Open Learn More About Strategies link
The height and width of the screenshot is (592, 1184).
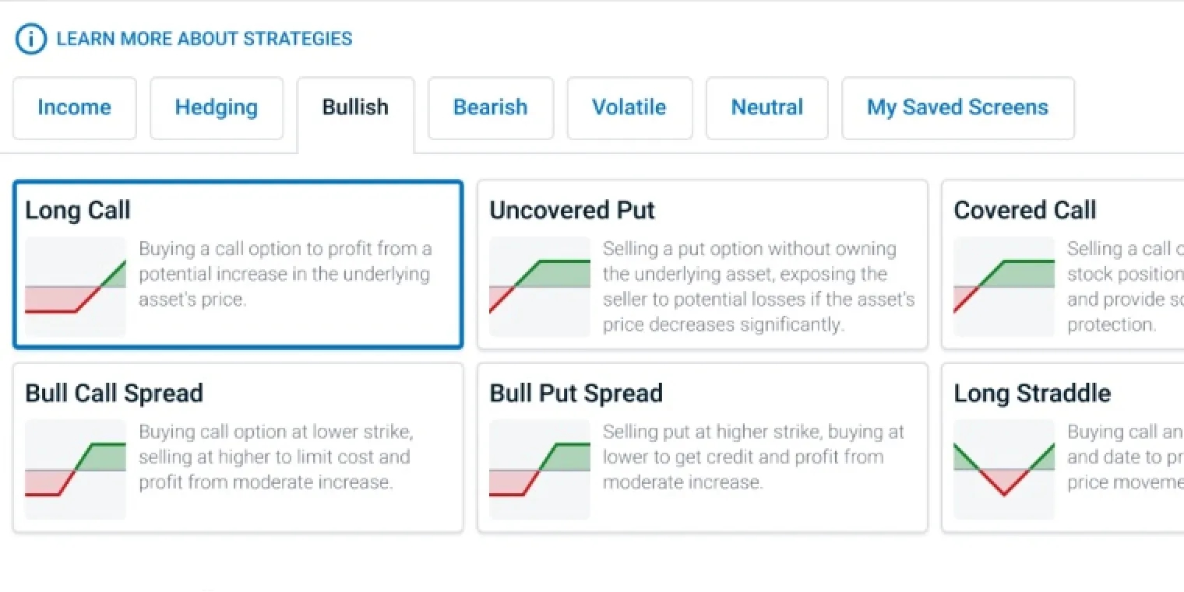click(x=204, y=39)
